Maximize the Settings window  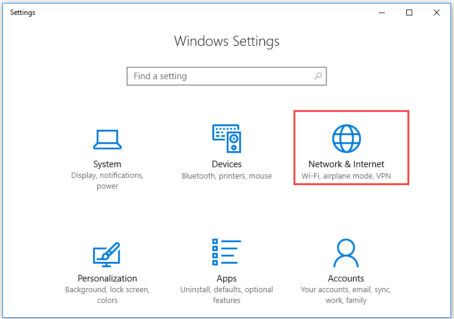pos(409,12)
